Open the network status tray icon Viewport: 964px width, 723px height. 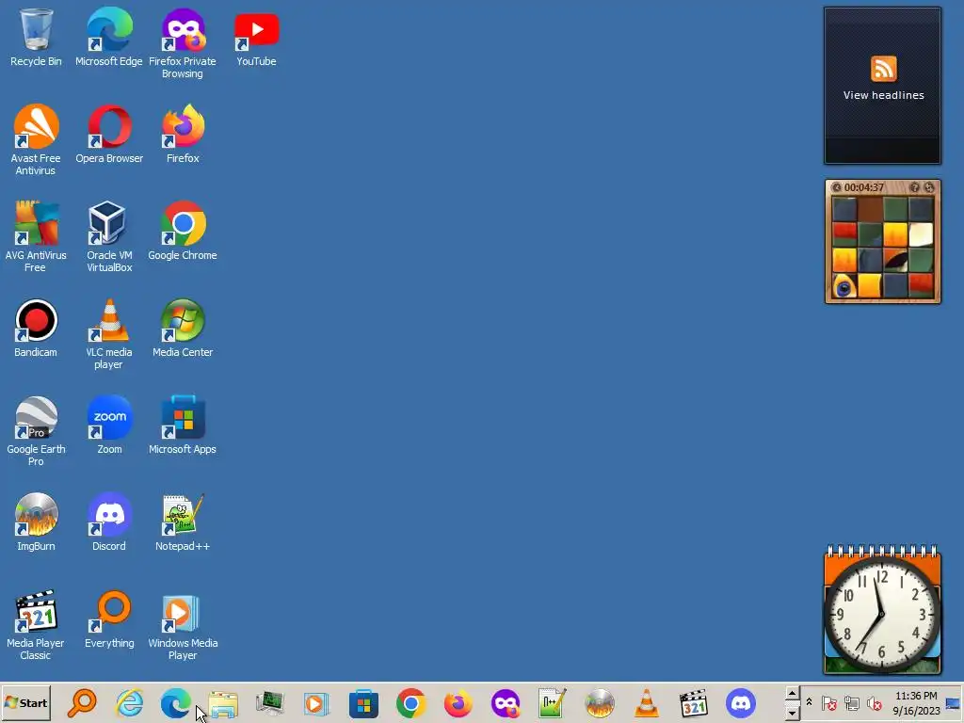click(851, 702)
